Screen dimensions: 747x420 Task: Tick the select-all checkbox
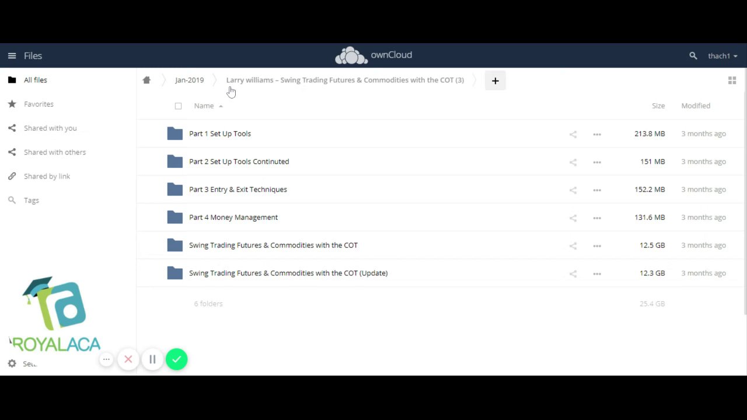tap(178, 106)
